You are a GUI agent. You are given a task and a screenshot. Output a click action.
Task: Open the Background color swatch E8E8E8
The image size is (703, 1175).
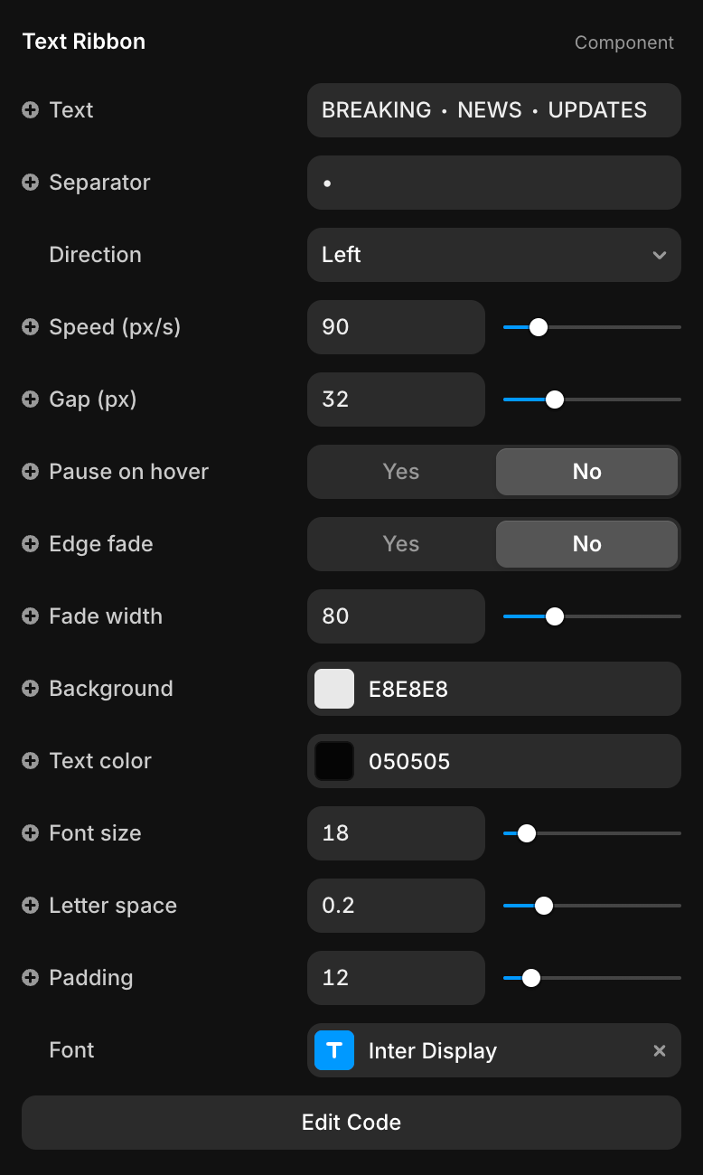coord(334,689)
